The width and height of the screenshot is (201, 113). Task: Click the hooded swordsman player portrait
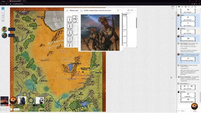point(22,100)
